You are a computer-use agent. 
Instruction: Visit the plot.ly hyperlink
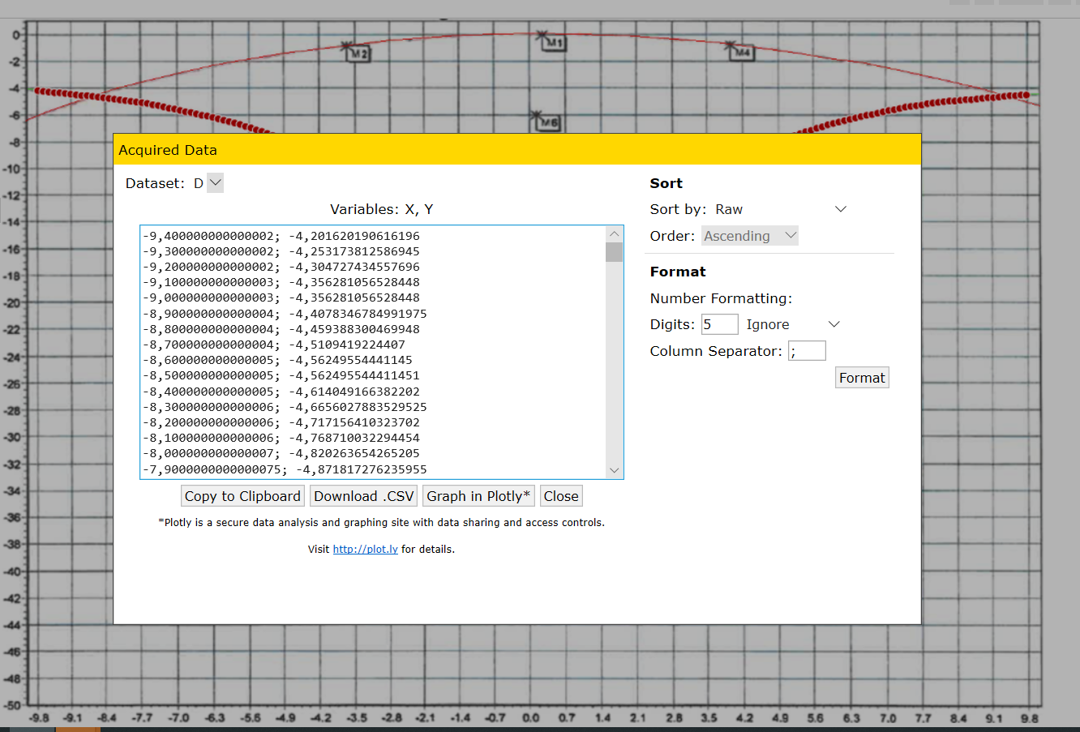365,549
